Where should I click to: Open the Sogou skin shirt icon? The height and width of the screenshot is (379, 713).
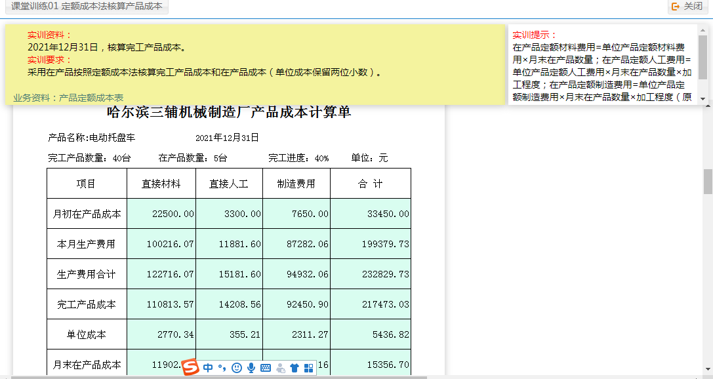click(295, 368)
